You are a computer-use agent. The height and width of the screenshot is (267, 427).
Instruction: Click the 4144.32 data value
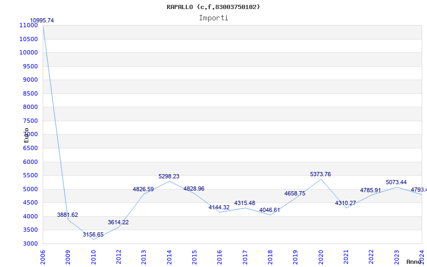(219, 207)
